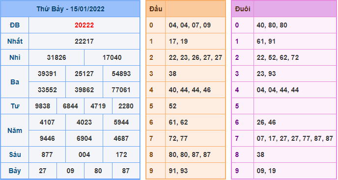Click third prize number 77061

121,90
